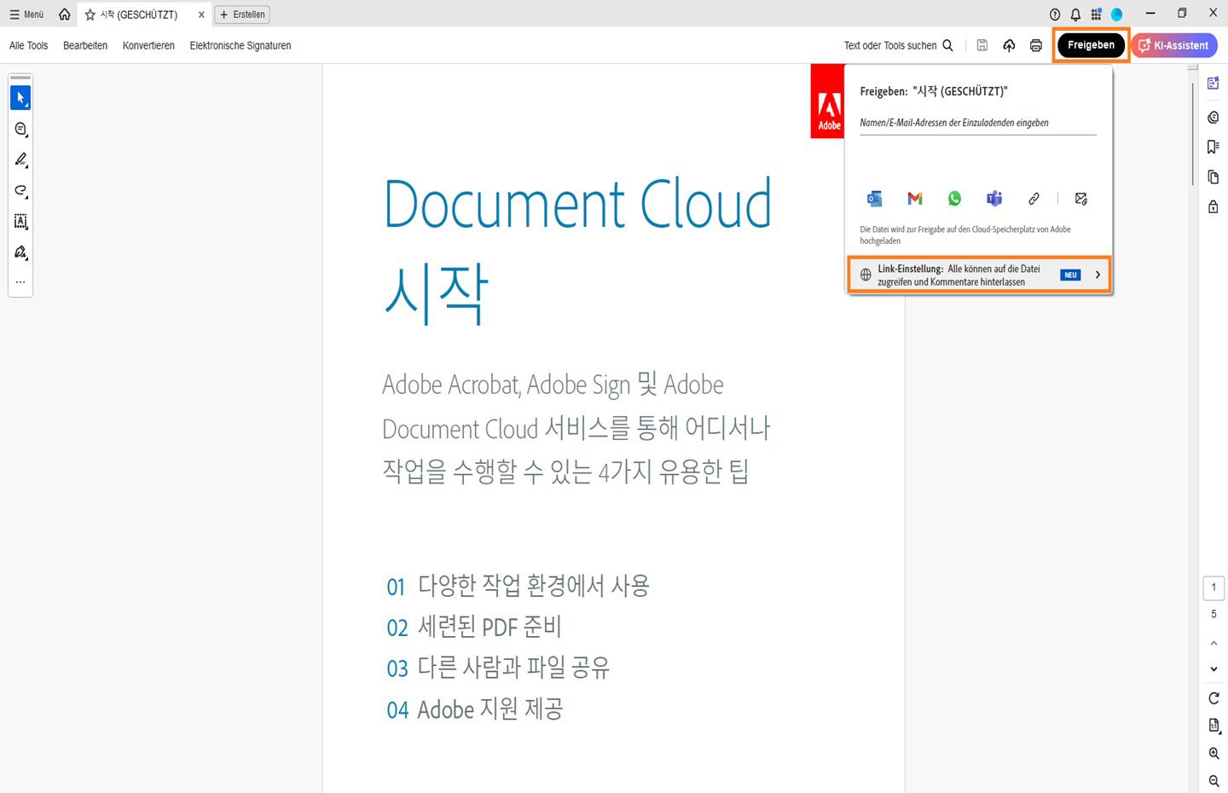Go to next page arrow
Screen dimensions: 1228x793
pos(1214,669)
